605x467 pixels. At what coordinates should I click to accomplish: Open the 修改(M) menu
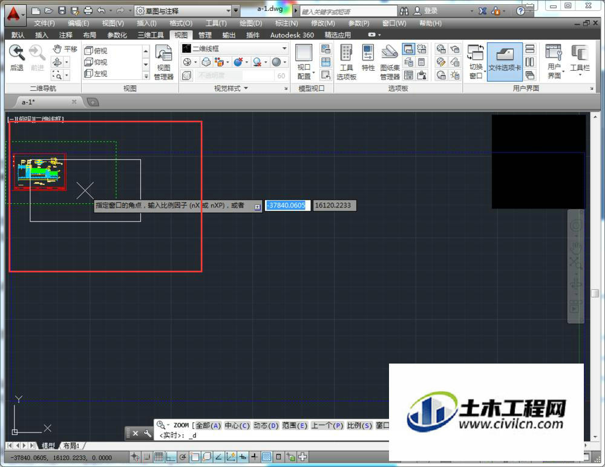[323, 23]
